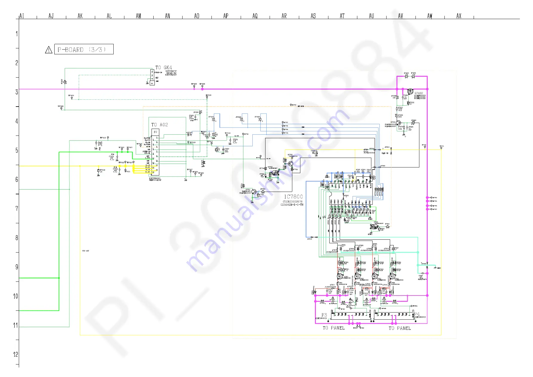Click the "TO A02" connector label

coord(160,125)
